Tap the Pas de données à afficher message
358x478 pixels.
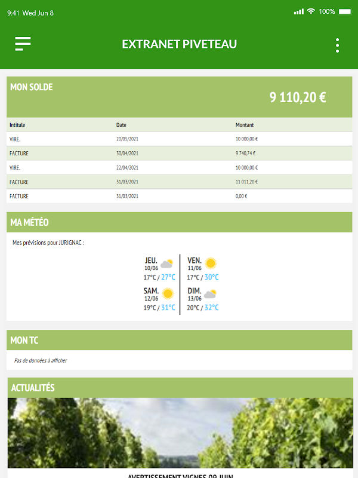coord(41,360)
